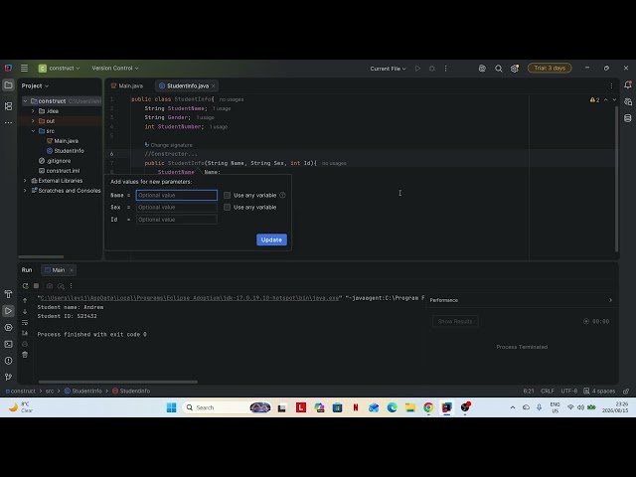Check 'Use any variable' for Name parameter
Viewport: 636px width, 477px height.
[228, 195]
